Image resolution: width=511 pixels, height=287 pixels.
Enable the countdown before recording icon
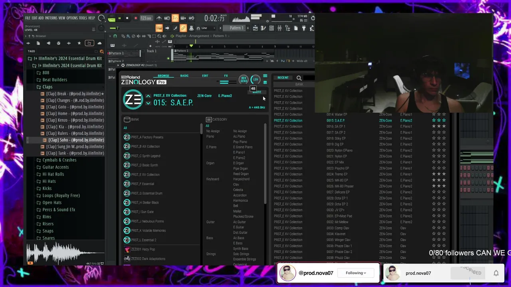pyautogui.click(x=175, y=18)
